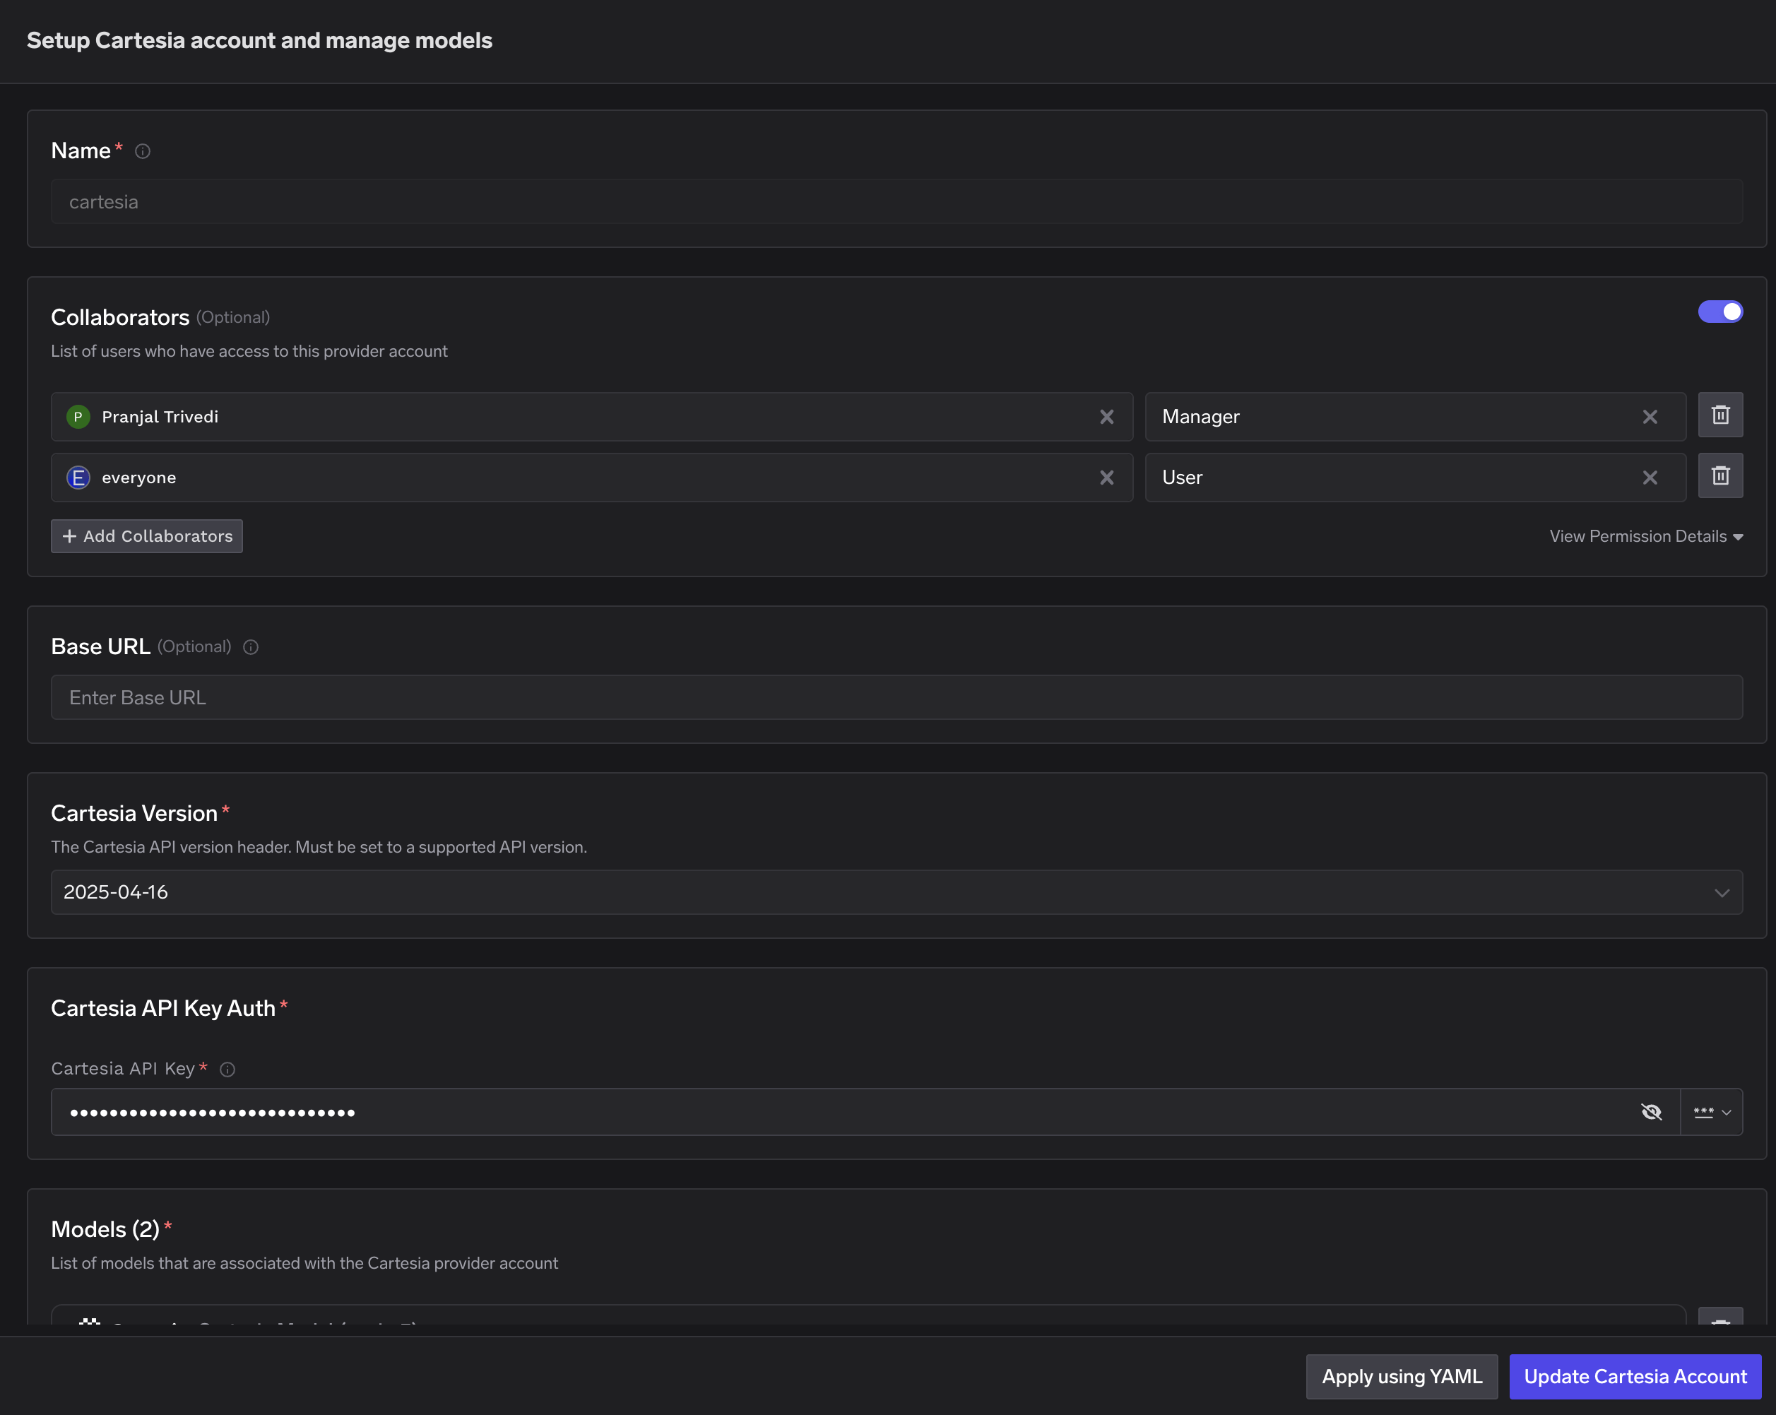Image resolution: width=1776 pixels, height=1415 pixels.
Task: Remove Pranjal Trivedi using the trash icon
Action: tap(1720, 415)
